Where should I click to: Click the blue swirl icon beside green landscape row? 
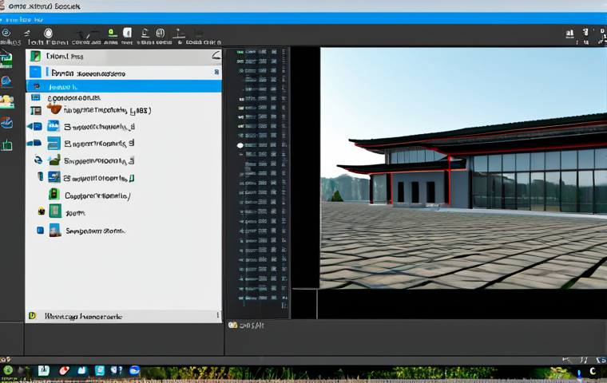(38, 160)
